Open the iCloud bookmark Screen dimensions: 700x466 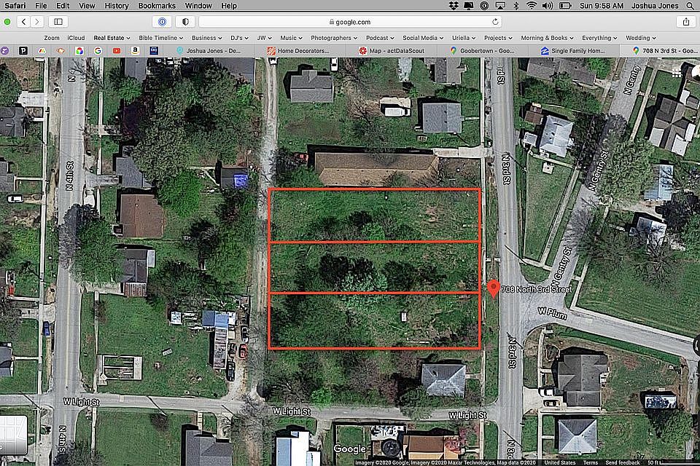click(x=76, y=38)
